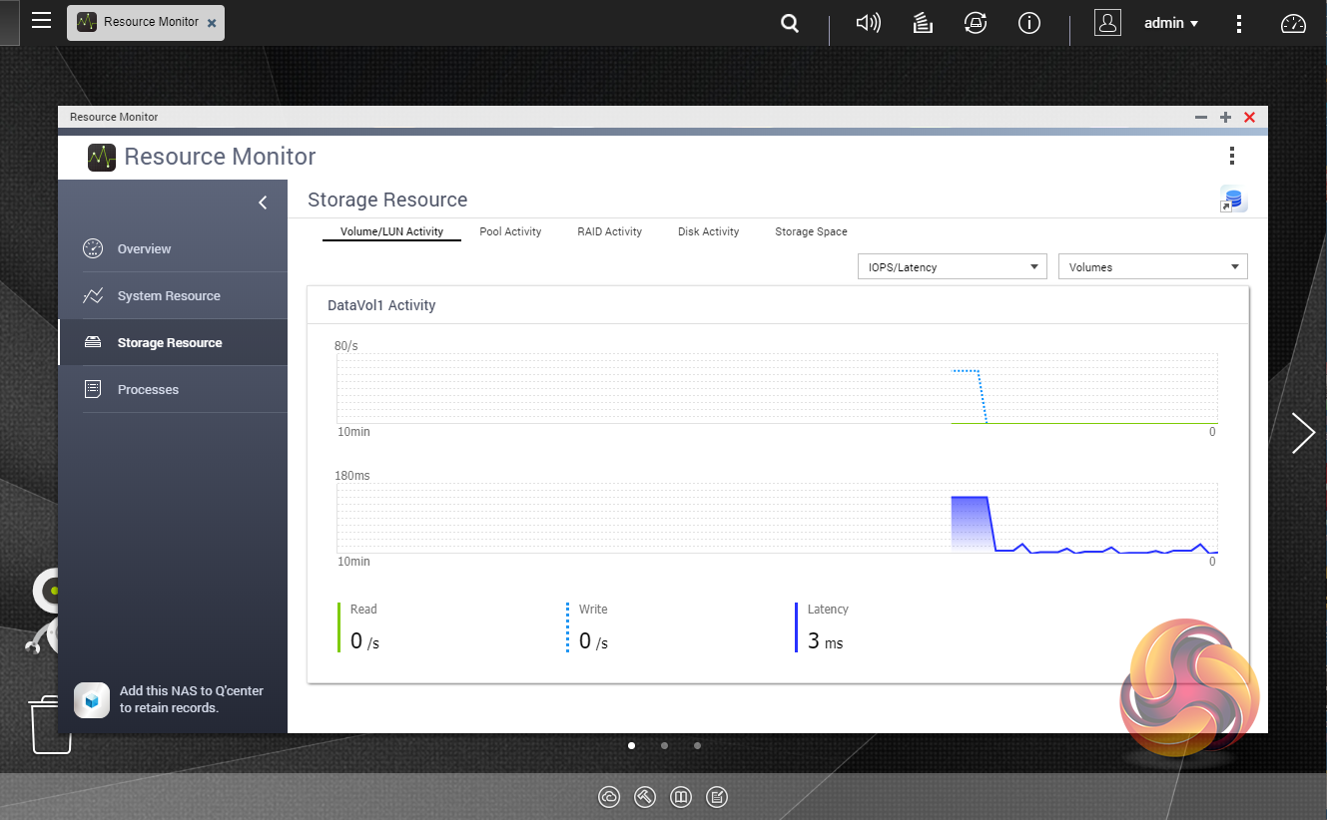Open external devices icon

click(976, 23)
